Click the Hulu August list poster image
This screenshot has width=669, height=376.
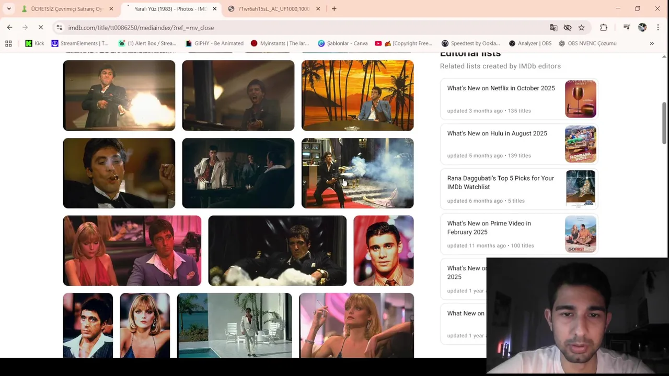pos(581,144)
